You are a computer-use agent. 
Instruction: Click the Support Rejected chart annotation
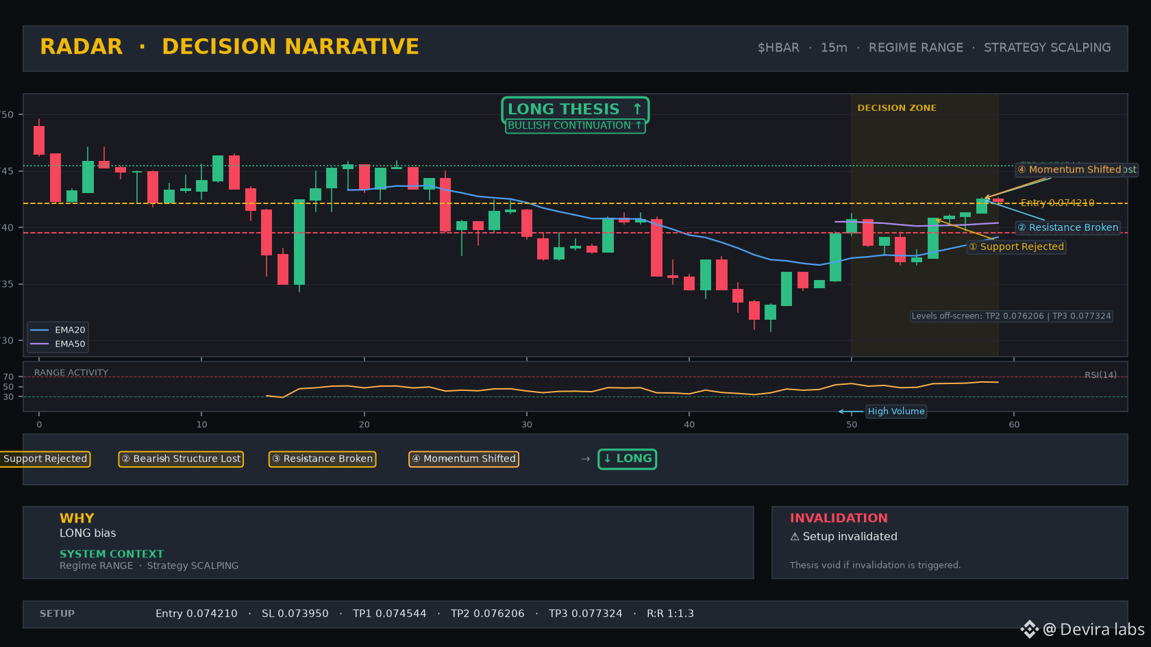(x=1017, y=247)
